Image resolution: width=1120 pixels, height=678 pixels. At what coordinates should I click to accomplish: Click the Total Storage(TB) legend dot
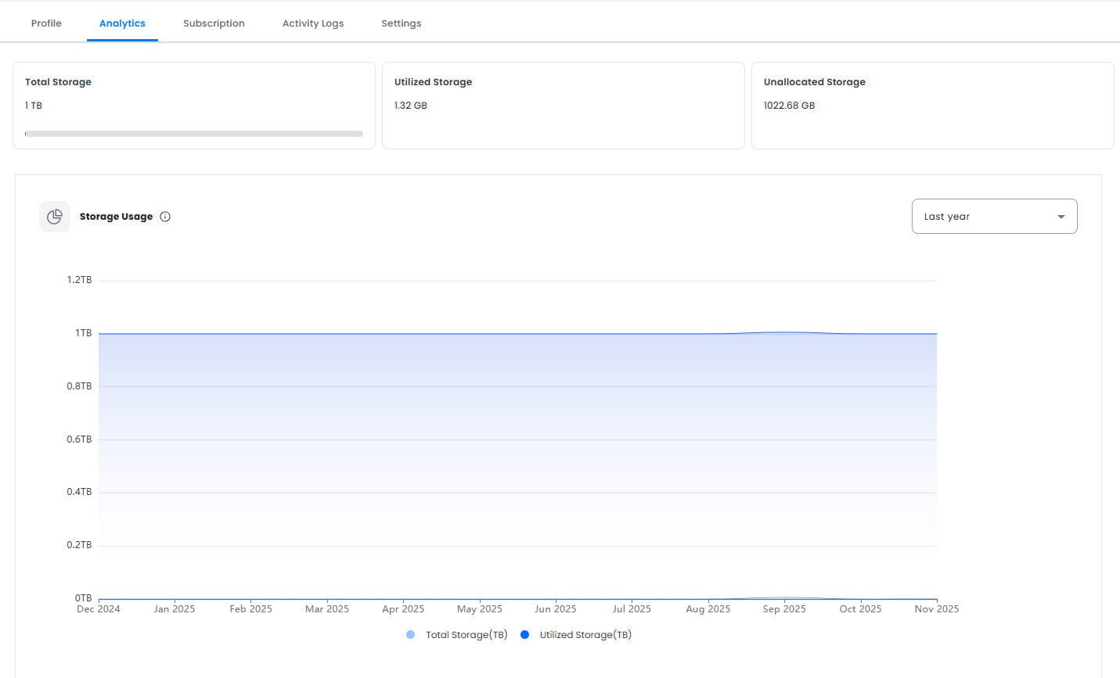[410, 634]
